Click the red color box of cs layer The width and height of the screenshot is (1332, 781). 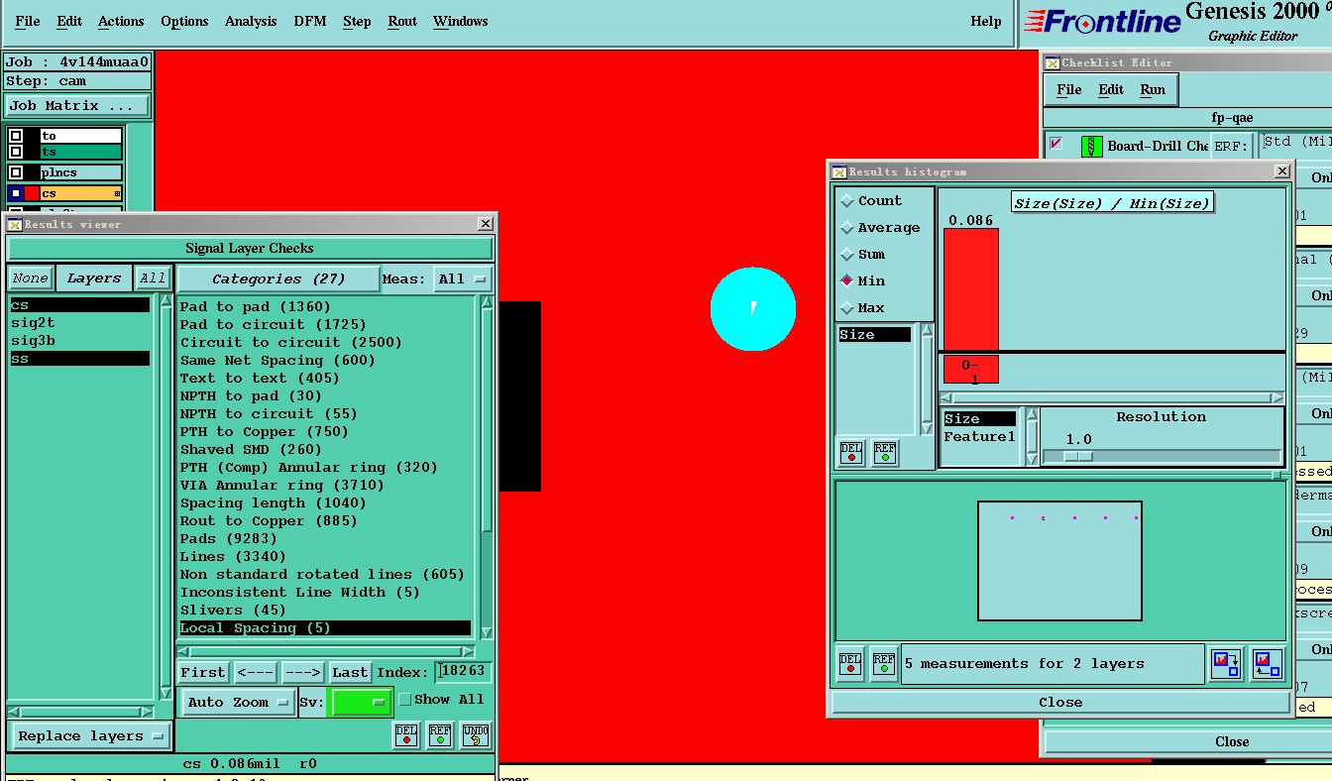[32, 193]
